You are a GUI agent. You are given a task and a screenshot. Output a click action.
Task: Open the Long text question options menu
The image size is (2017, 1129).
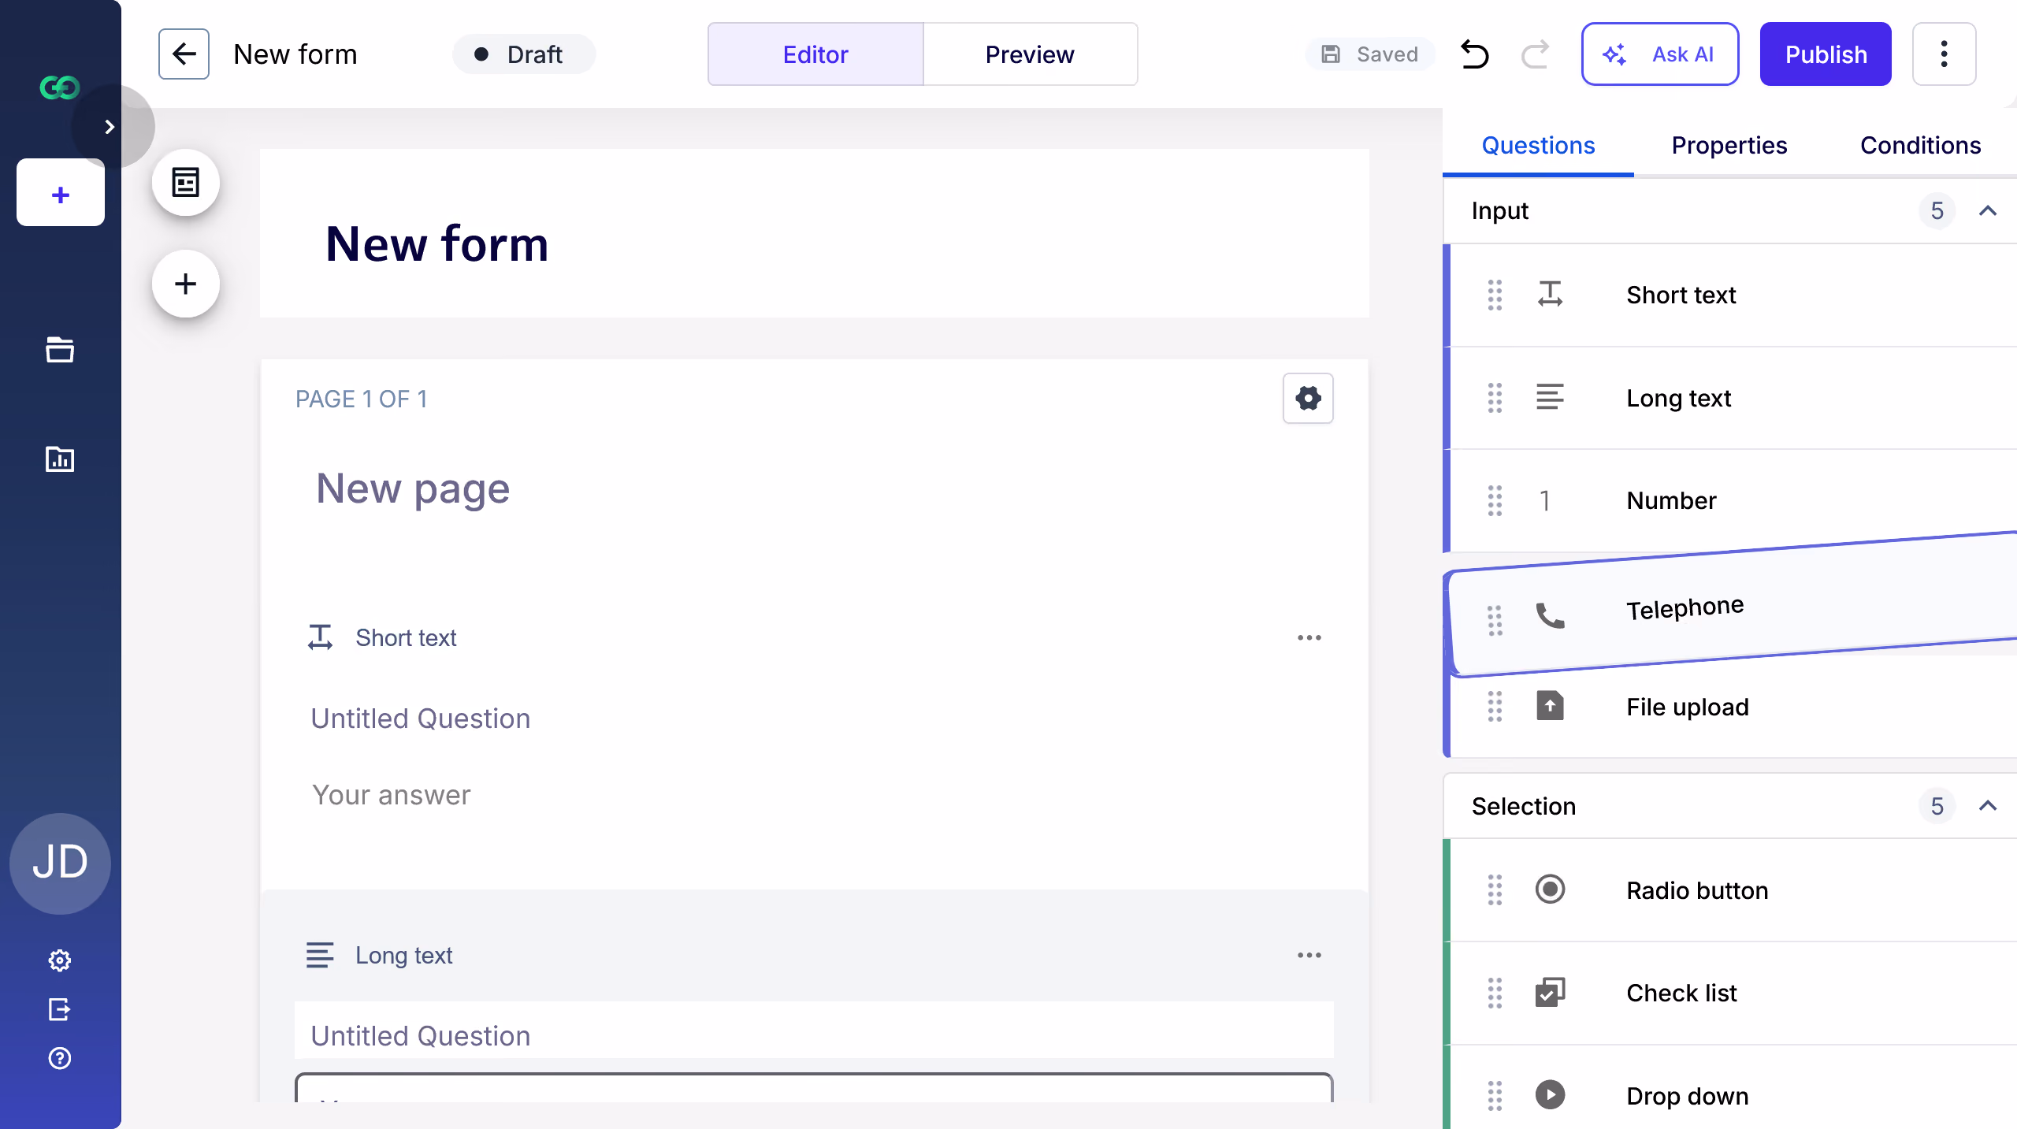[x=1309, y=955]
